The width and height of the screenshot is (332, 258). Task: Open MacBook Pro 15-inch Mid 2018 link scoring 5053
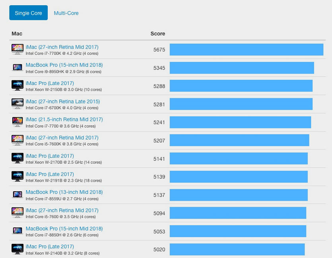(64, 228)
